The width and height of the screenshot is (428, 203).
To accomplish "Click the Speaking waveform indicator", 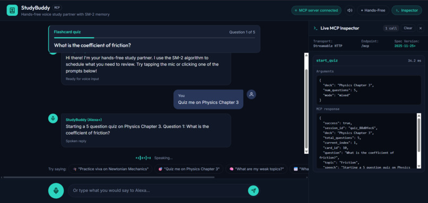I will [143, 158].
